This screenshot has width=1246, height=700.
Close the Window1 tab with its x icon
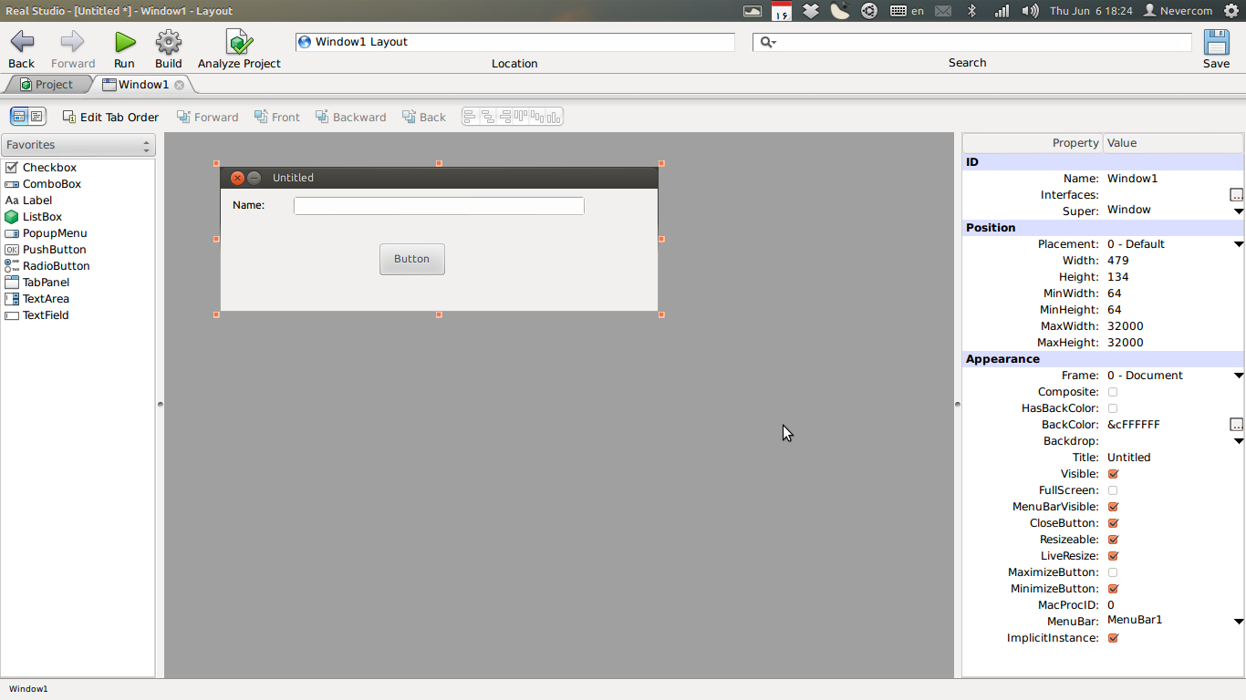click(180, 85)
